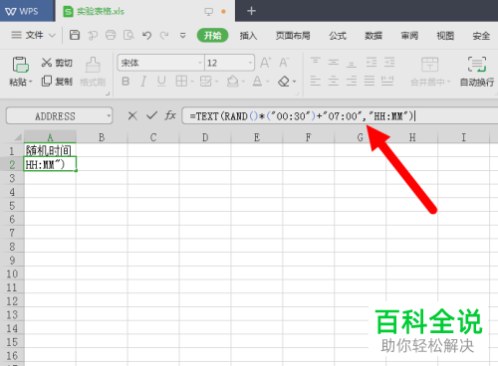Select row 5 header
The height and width of the screenshot is (366, 498).
click(12, 206)
